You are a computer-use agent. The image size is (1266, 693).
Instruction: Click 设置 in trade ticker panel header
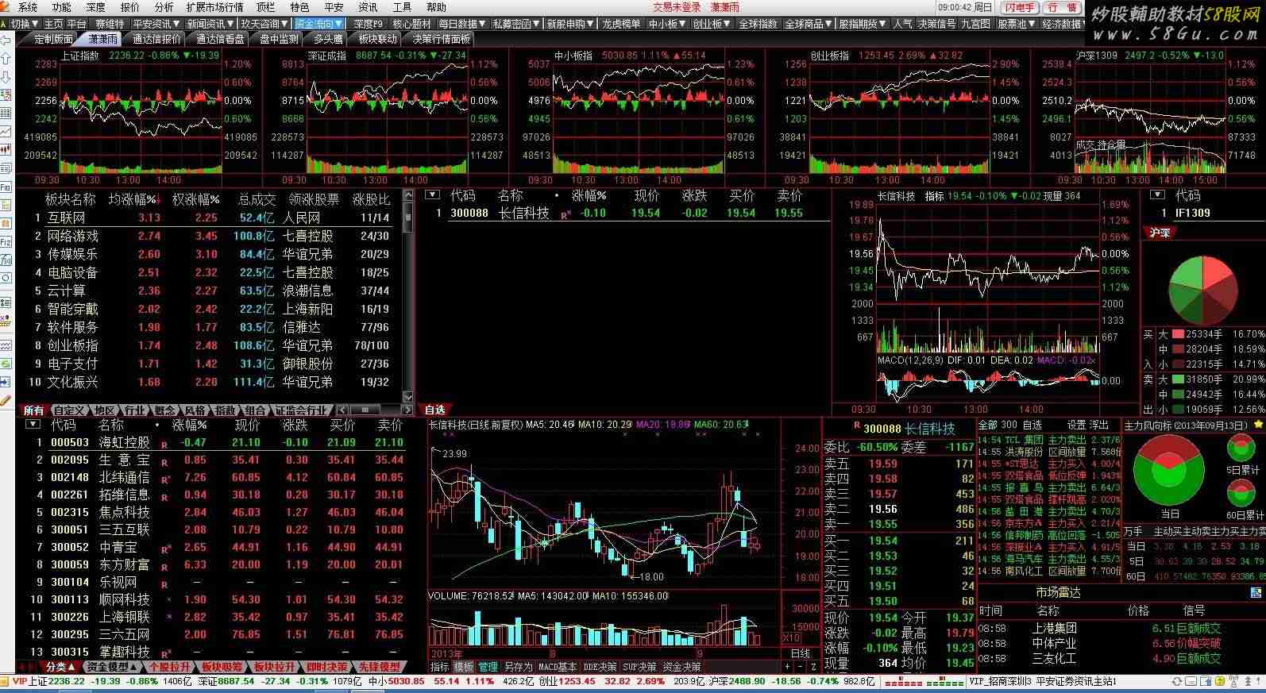pos(1075,425)
